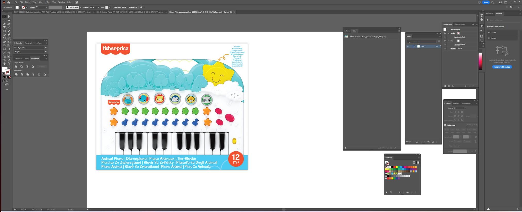Viewport: 522px width, 212px height.
Task: Choose the Magic Wand tool
Action: [4, 20]
